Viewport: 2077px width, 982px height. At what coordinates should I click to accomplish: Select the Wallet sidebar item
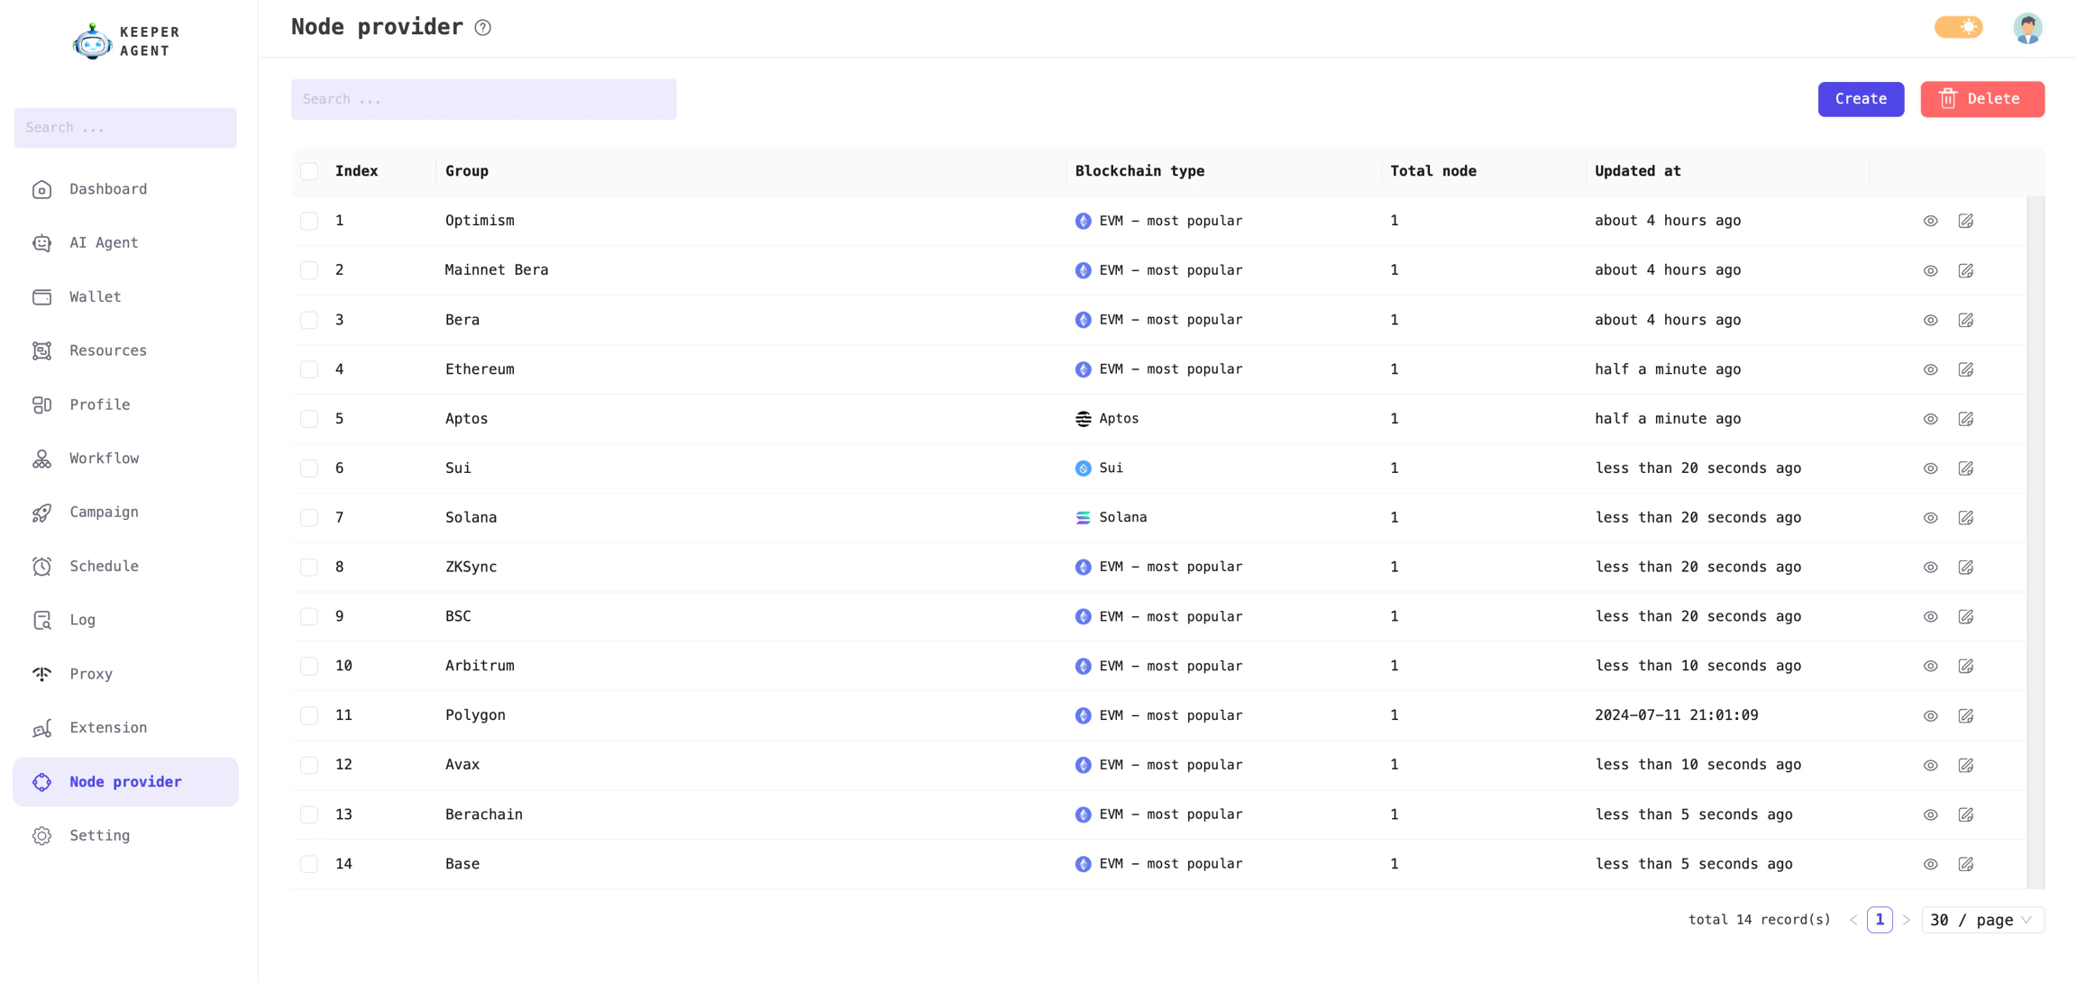(94, 296)
